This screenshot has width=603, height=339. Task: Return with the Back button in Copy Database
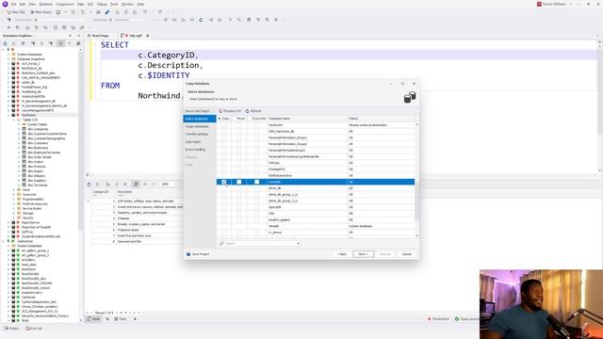[342, 254]
